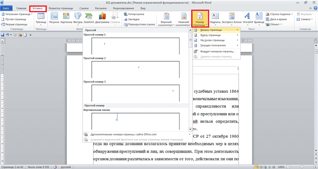Insert a table with Таблица button
Image resolution: width=318 pixels, height=169 pixels.
pyautogui.click(x=41, y=19)
